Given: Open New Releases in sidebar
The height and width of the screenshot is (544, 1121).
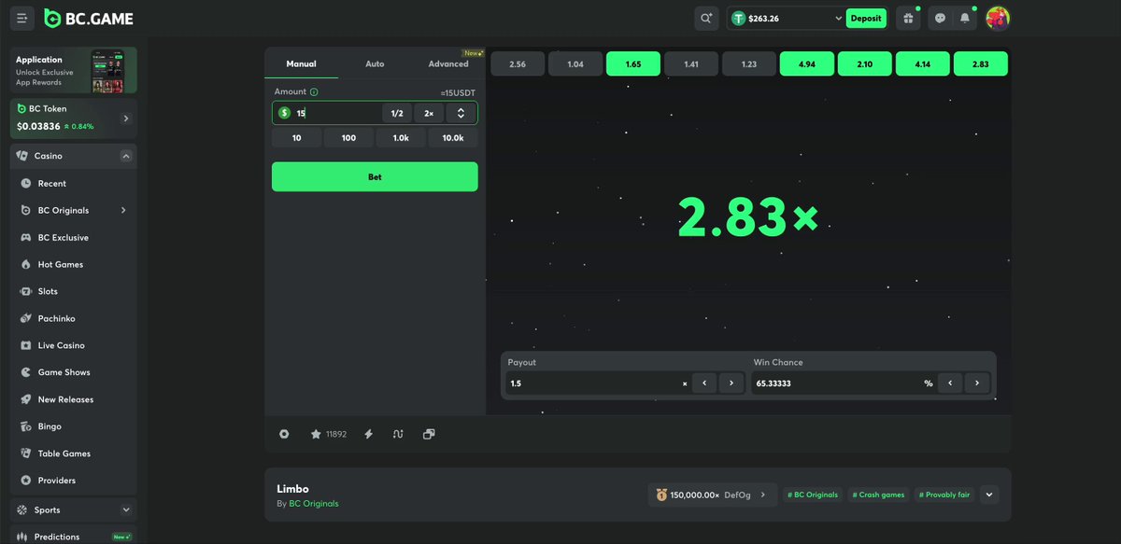Looking at the screenshot, I should tap(74, 399).
